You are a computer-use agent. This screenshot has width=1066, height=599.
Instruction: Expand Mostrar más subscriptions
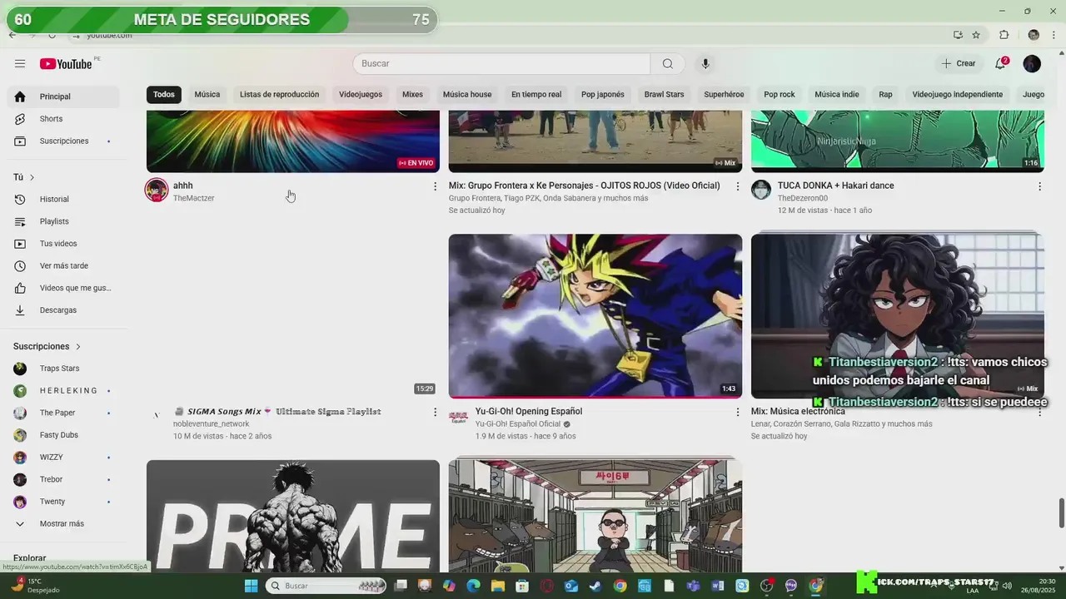(63, 524)
